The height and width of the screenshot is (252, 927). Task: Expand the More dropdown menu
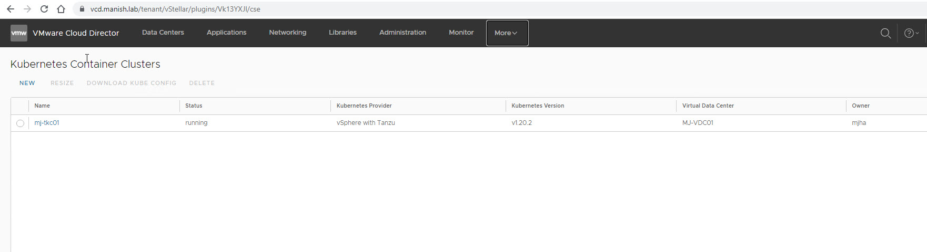507,33
